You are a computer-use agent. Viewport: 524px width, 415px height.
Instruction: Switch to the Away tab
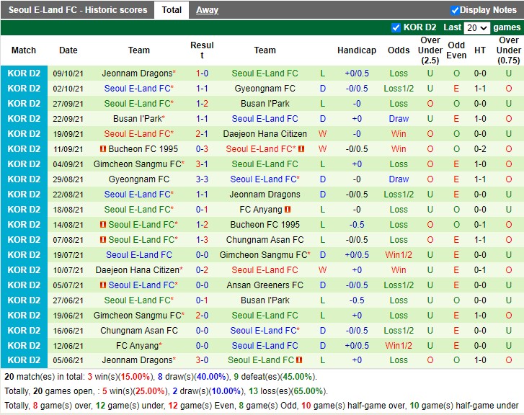coord(207,10)
